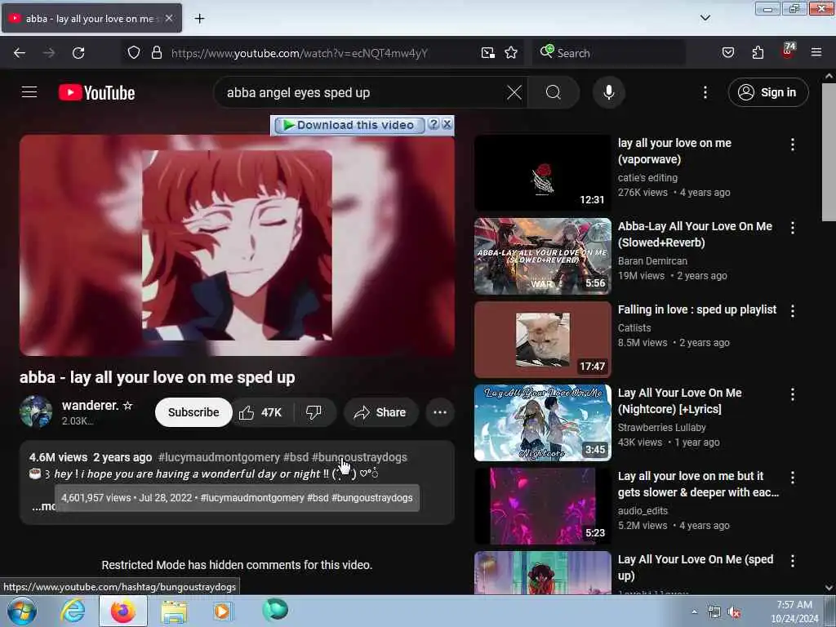Open YouTube settings three-dot menu

coord(705,92)
